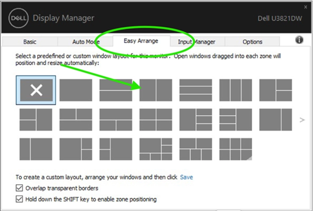314x211 pixels.
Task: Show next page of layouts arrow
Action: point(302,120)
